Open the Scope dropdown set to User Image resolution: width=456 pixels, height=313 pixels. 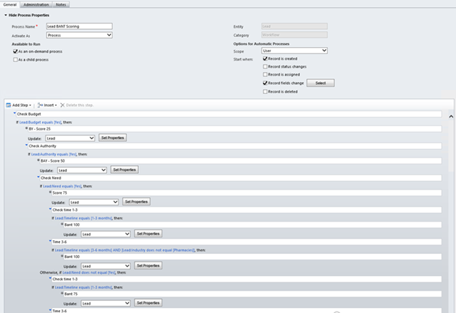coord(294,51)
